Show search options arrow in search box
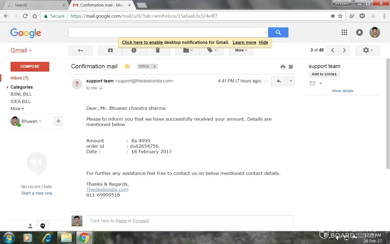 265,33
